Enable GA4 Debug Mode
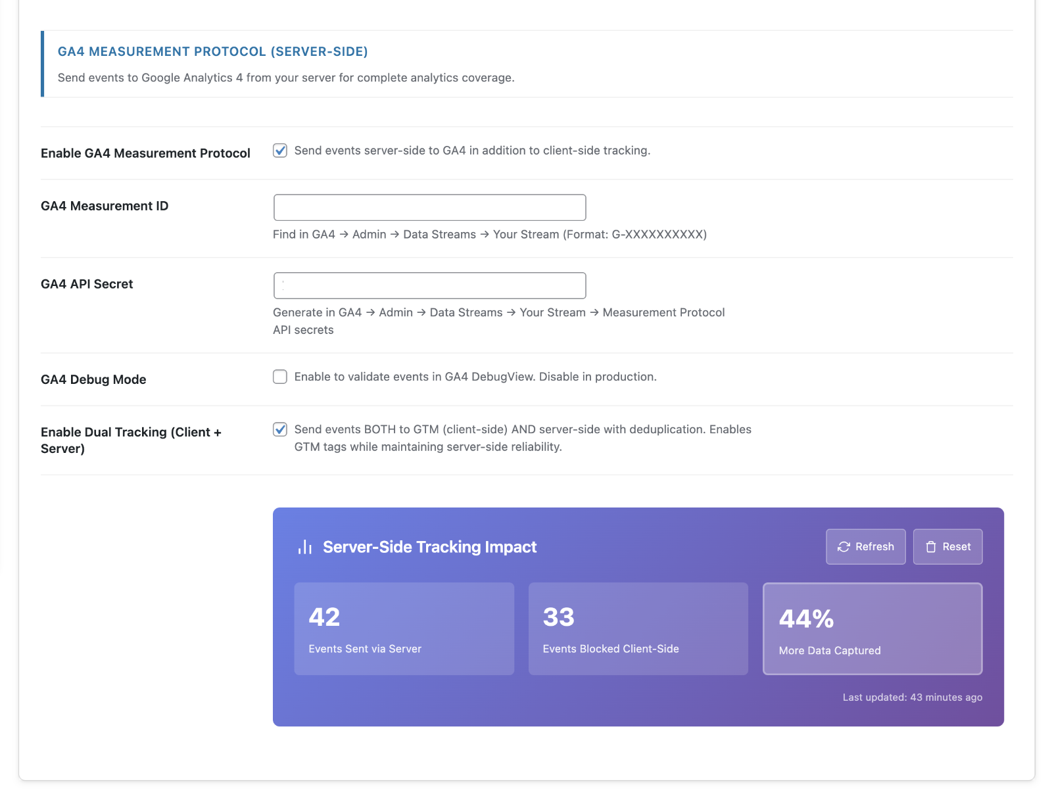The image size is (1052, 802). tap(279, 377)
